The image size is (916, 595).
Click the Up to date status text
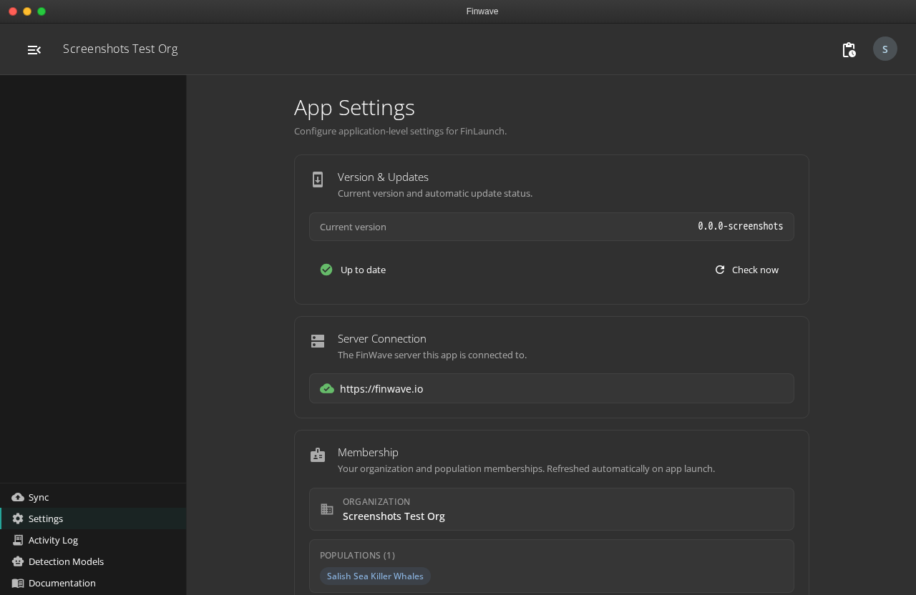pyautogui.click(x=363, y=270)
